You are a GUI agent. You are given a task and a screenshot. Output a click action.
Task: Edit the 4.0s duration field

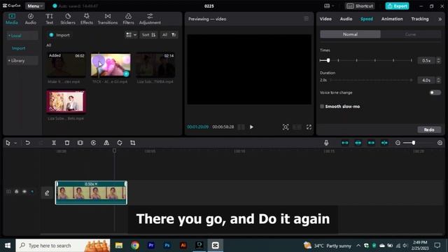pyautogui.click(x=426, y=80)
